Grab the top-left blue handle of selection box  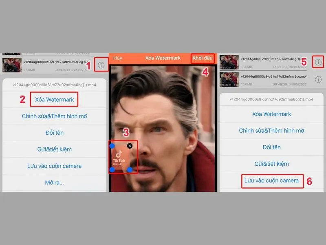[112, 146]
